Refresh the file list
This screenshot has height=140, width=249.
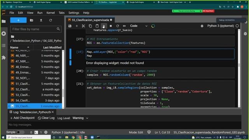[51, 20]
